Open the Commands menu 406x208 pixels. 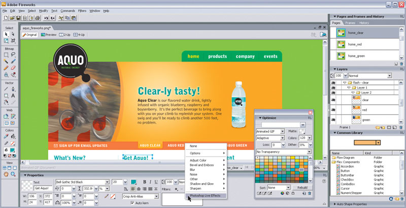point(67,11)
